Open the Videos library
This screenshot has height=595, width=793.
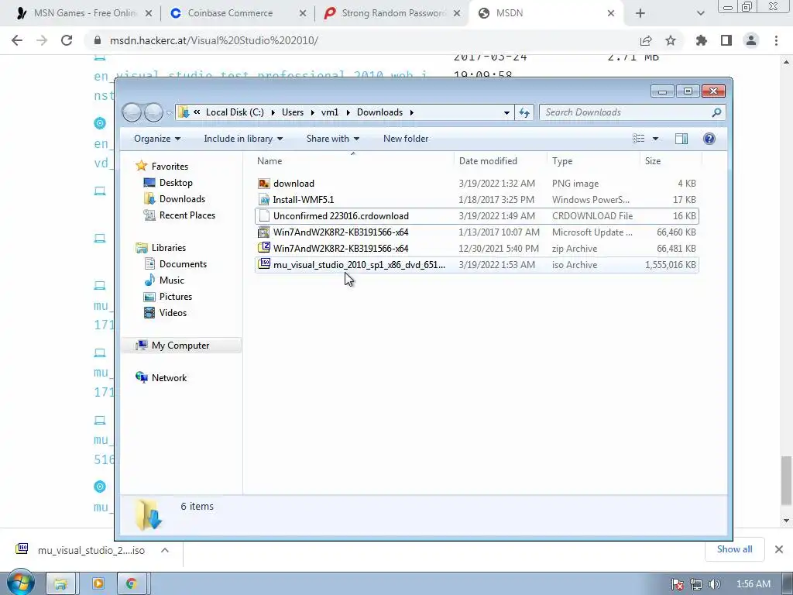point(165,313)
